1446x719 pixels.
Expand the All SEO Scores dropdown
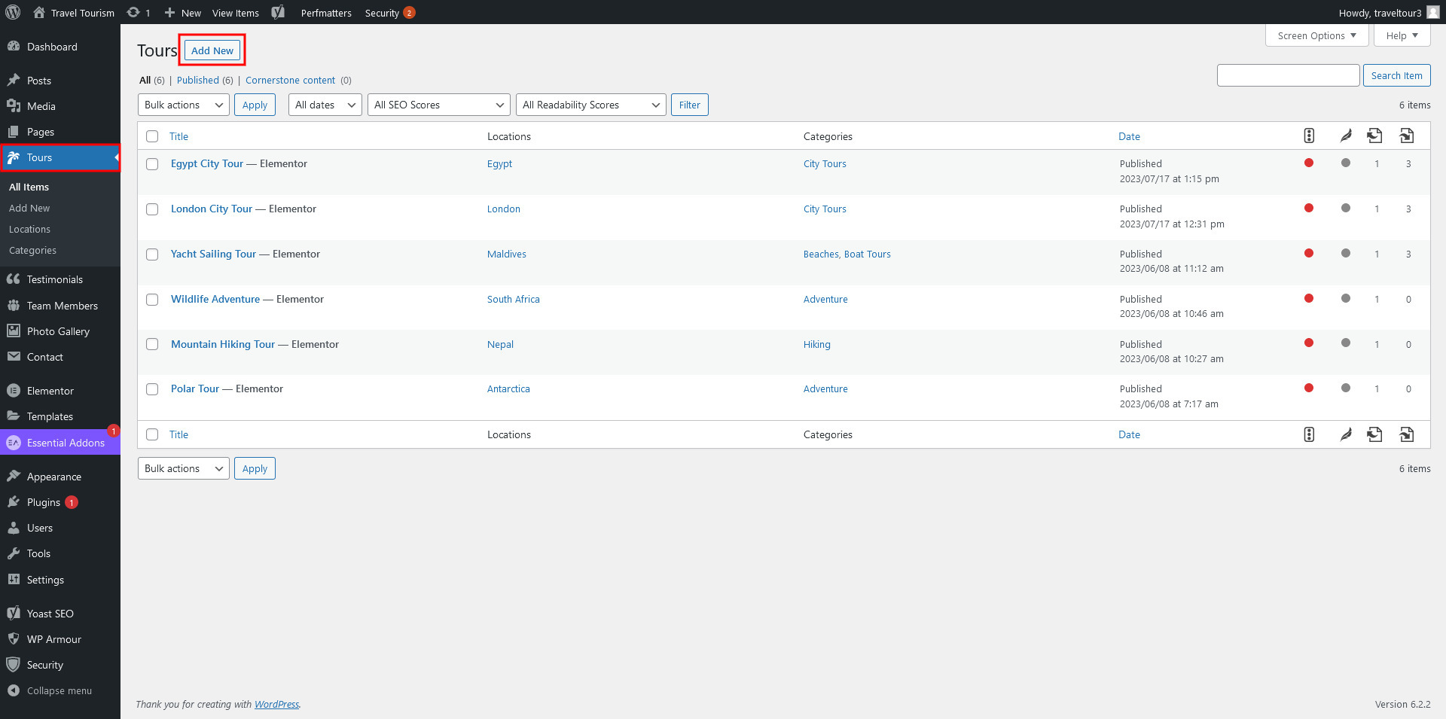click(438, 105)
